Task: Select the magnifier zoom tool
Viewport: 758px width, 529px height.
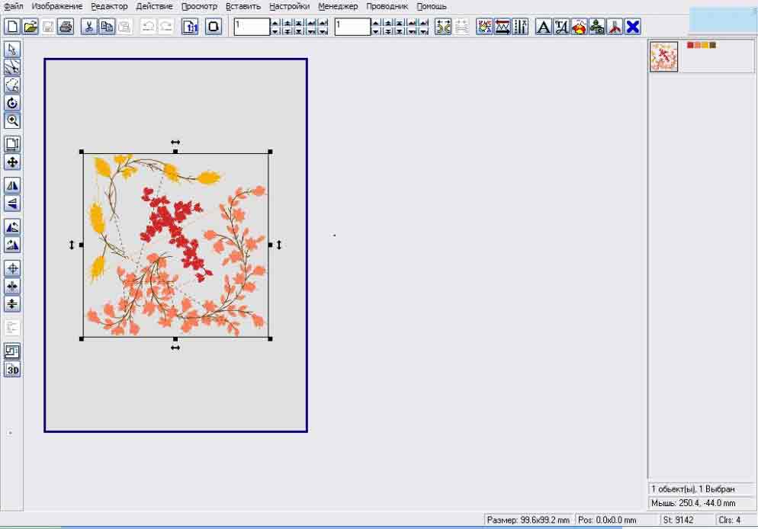Action: click(x=12, y=120)
